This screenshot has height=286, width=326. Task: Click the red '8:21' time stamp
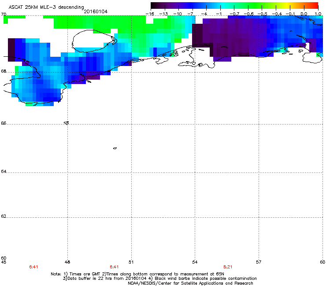[228, 267]
